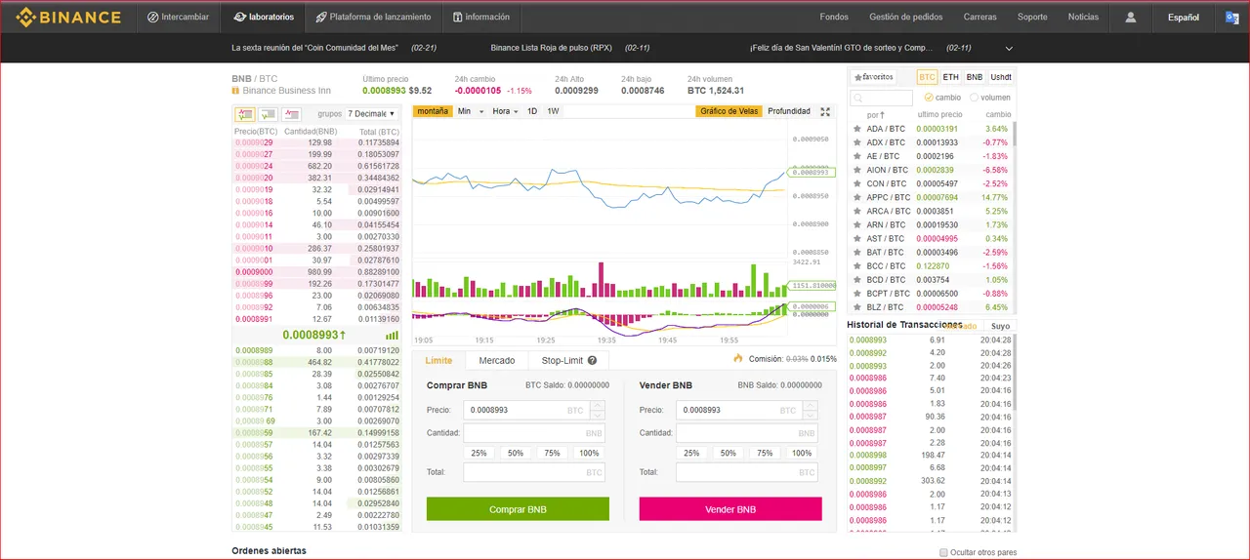Click the buy Cantidad input field
This screenshot has height=560, width=1250.
534,433
